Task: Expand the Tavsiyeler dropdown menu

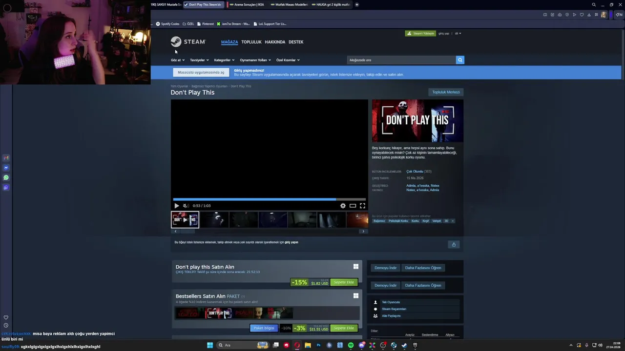Action: [x=199, y=60]
